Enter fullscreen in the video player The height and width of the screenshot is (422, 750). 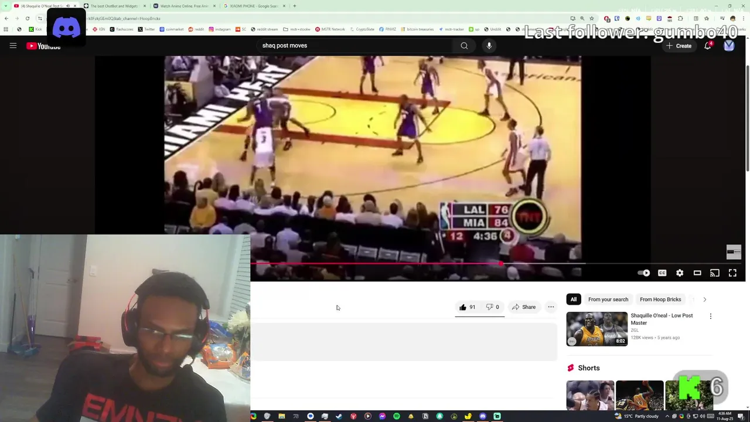(x=732, y=273)
